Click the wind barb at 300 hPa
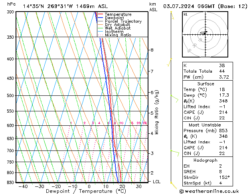 (x=172, y=15)
